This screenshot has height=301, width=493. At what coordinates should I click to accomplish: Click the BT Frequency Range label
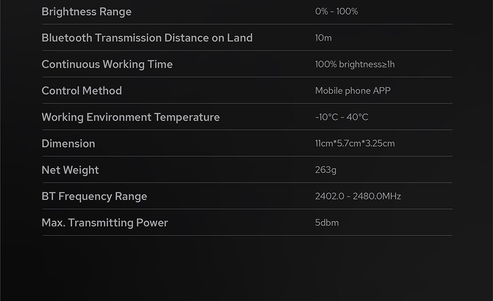point(94,196)
